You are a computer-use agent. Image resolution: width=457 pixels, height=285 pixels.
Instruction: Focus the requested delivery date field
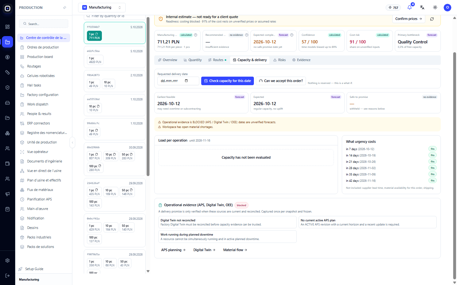click(178, 81)
